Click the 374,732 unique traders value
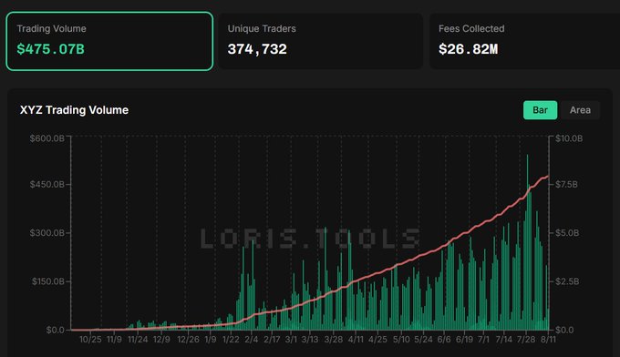Viewport: 620px width, 357px height. tap(257, 49)
